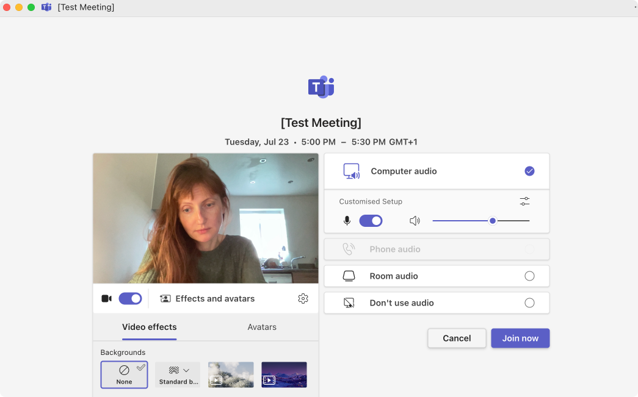The width and height of the screenshot is (638, 397).
Task: Click the green macOS full-screen button
Action: 31,7
